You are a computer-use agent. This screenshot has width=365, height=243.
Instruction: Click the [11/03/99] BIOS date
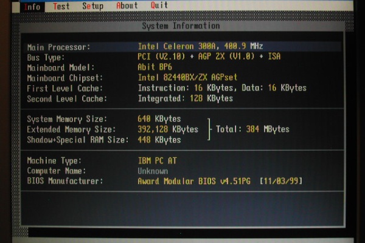[x=281, y=181]
